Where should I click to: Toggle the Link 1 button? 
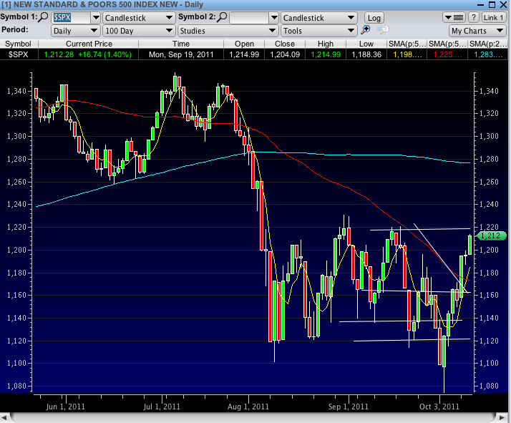click(493, 17)
